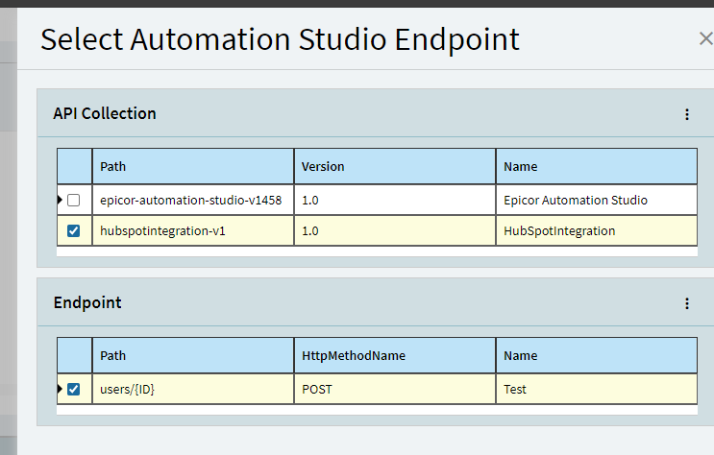Sort API Collection by Name column
This screenshot has height=455, width=714.
597,166
